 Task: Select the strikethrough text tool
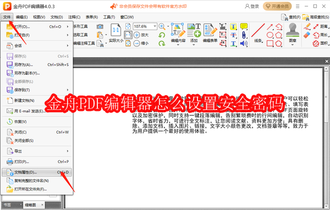pos(233,35)
